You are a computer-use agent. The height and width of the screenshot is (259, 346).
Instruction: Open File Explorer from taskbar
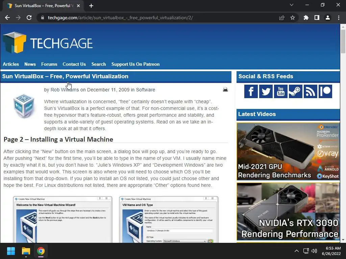tap(26, 251)
